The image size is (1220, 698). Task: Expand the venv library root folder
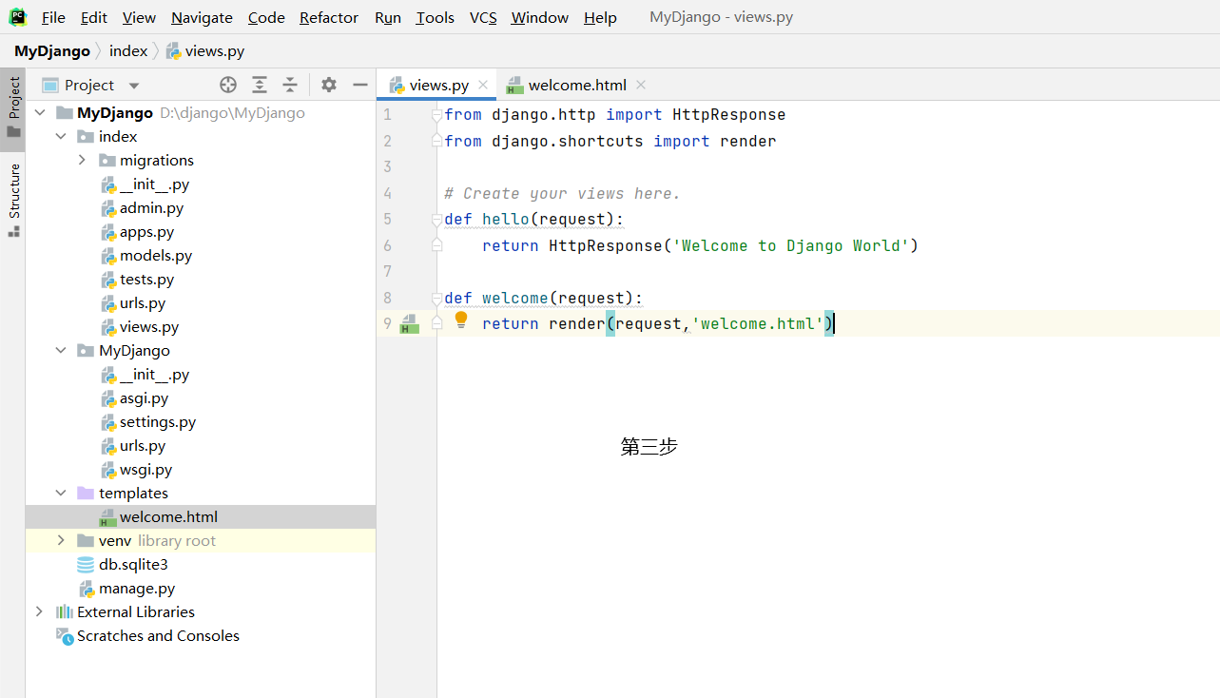61,540
